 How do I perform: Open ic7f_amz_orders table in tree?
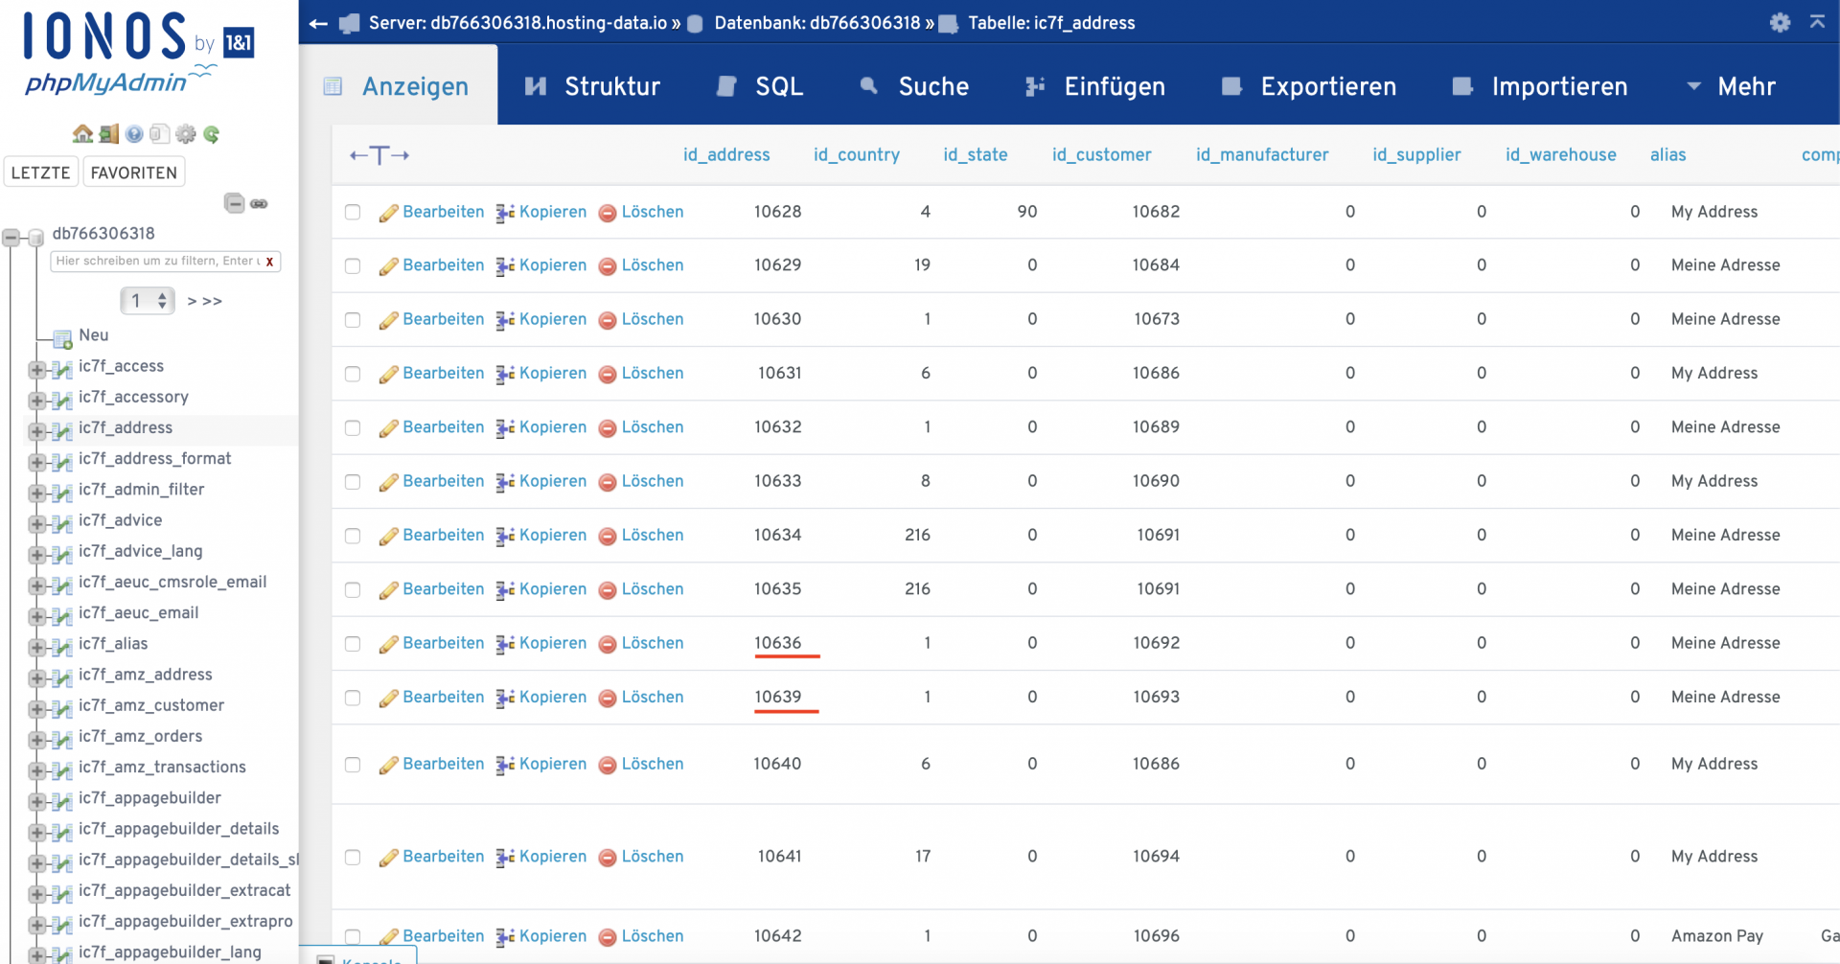140,737
